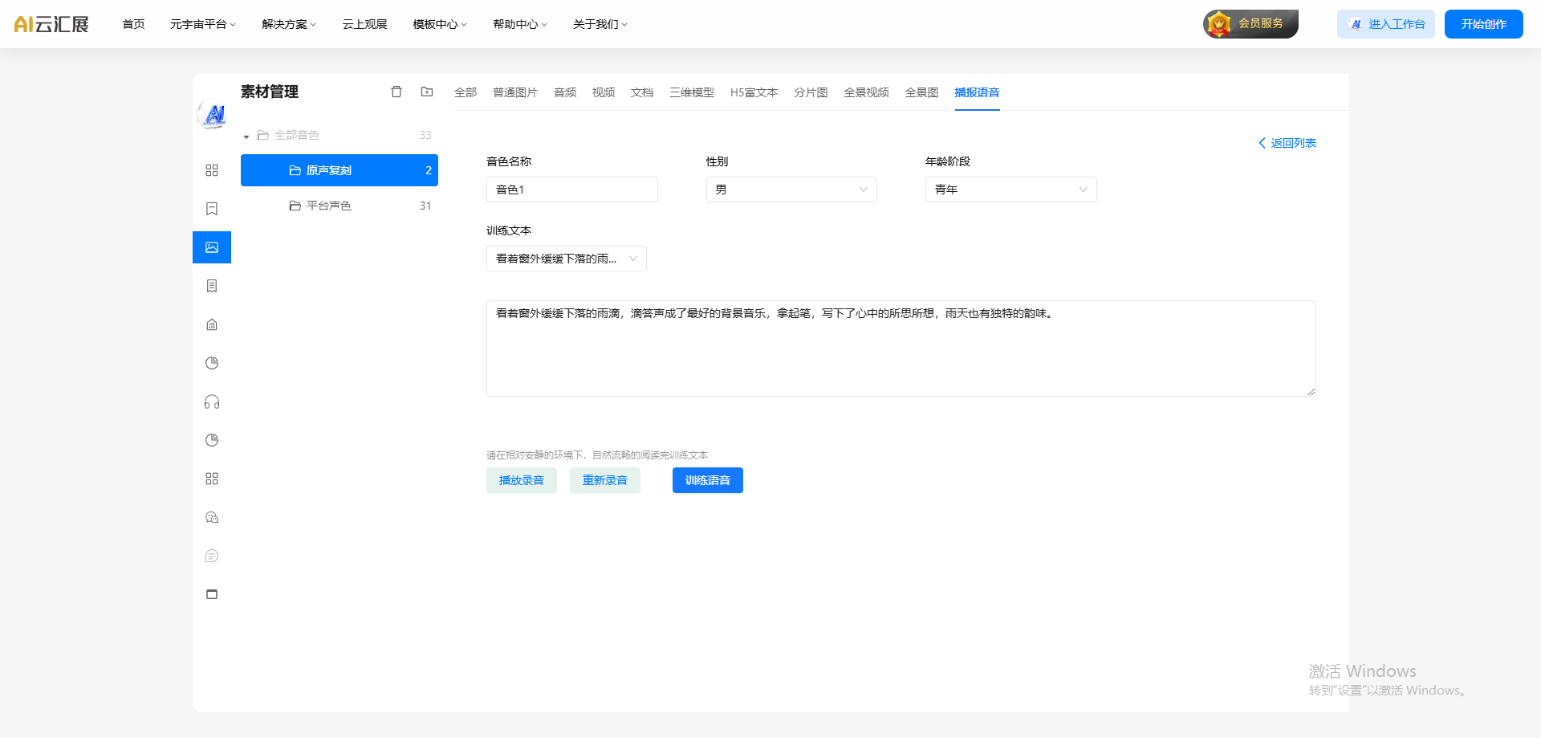Open the WeChat icon in left sidebar
Image resolution: width=1541 pixels, height=738 pixels.
click(x=212, y=517)
